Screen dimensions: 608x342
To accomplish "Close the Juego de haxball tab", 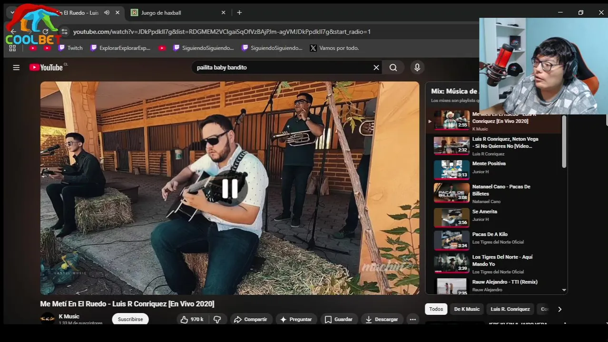I will pyautogui.click(x=224, y=13).
